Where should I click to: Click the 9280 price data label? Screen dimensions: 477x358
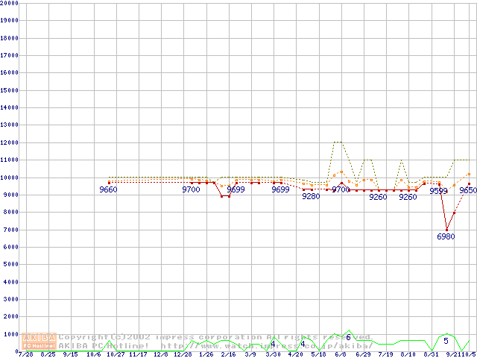click(x=311, y=196)
